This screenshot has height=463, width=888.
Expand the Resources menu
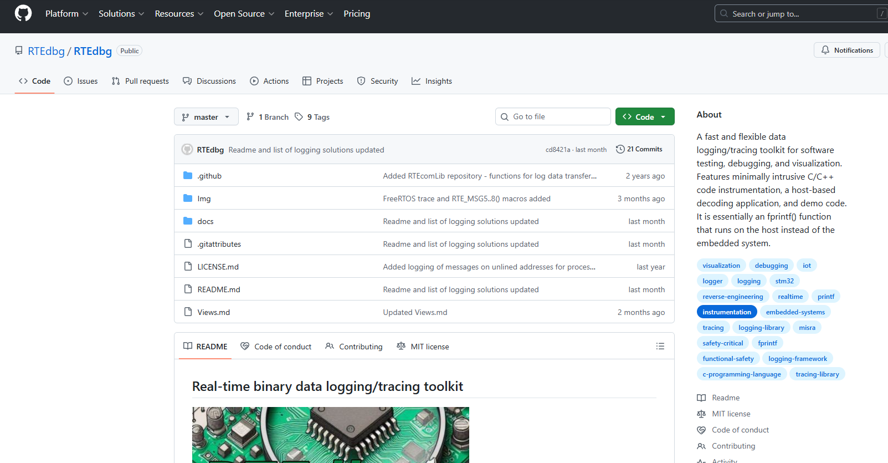179,13
